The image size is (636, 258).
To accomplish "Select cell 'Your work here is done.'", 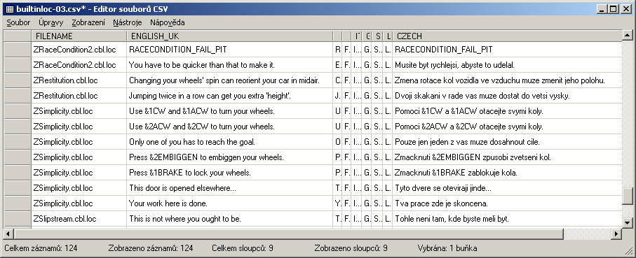I will pos(229,203).
